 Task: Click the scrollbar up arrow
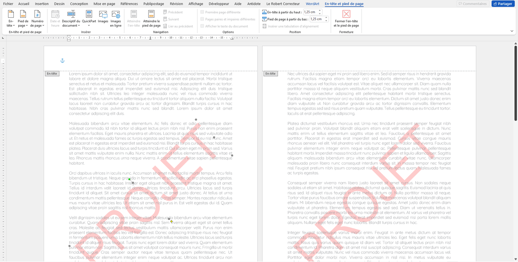(516, 43)
